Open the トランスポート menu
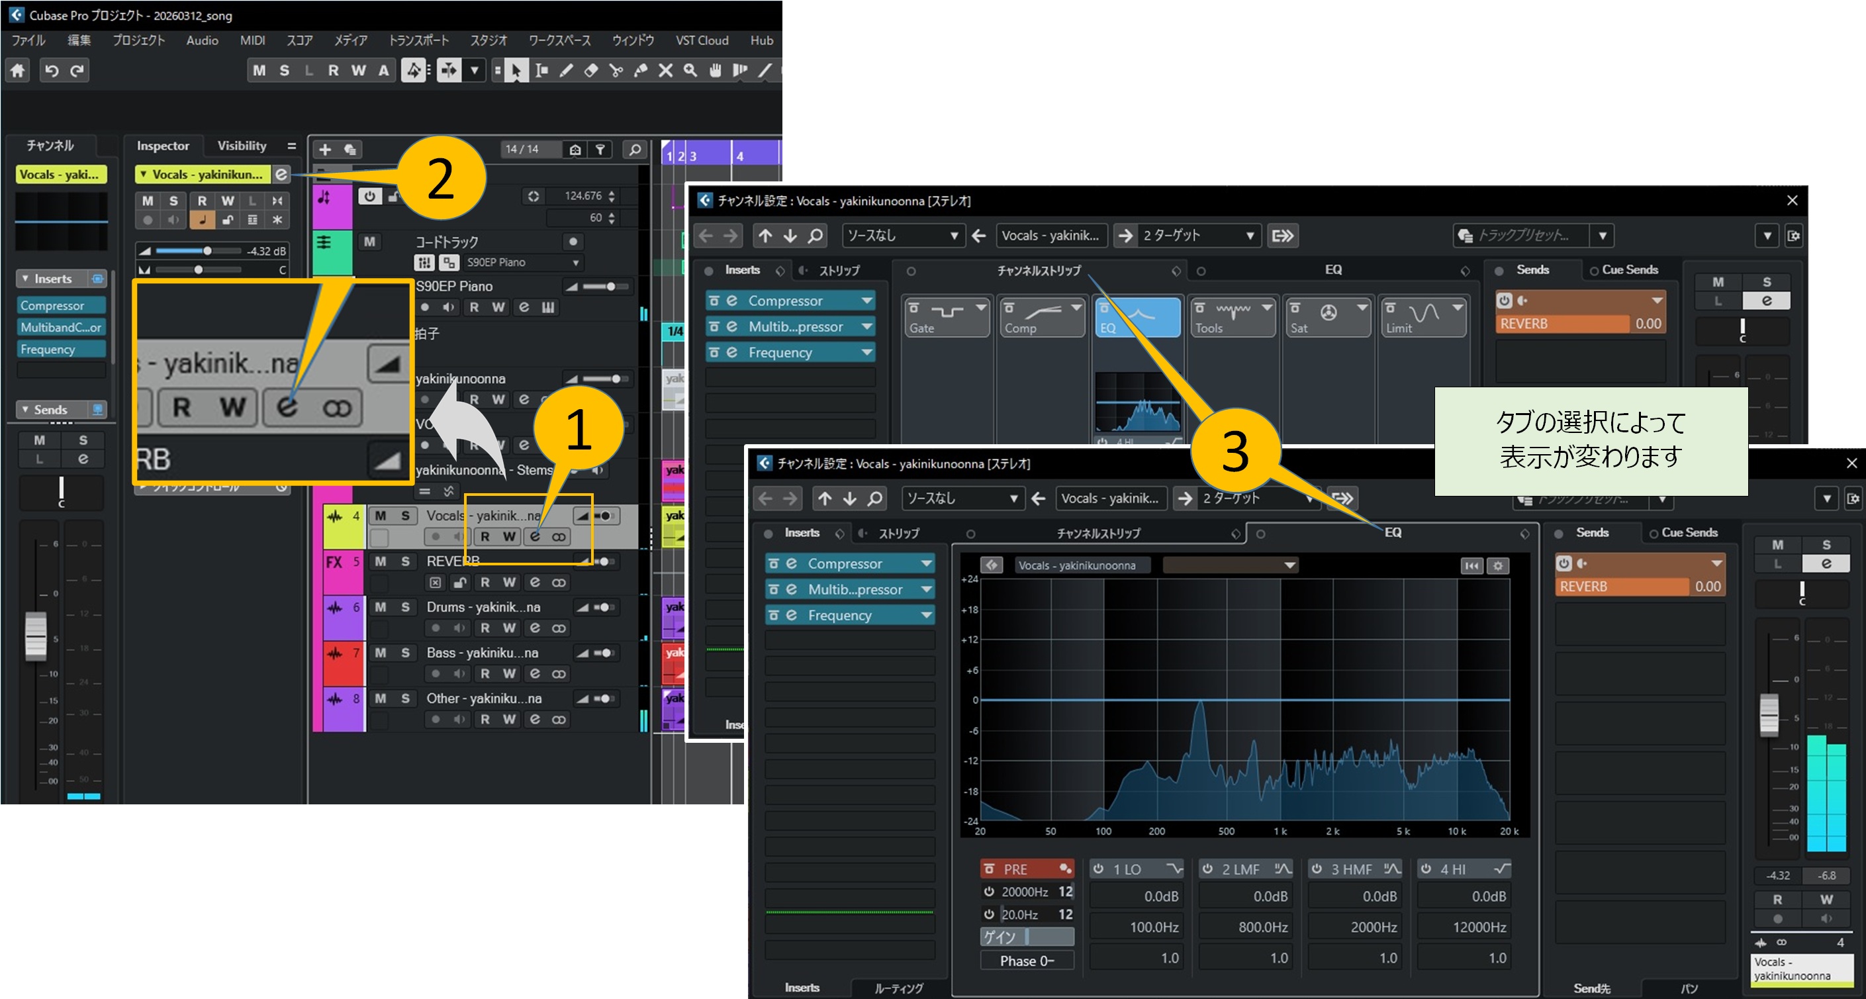1866x999 pixels. (419, 40)
